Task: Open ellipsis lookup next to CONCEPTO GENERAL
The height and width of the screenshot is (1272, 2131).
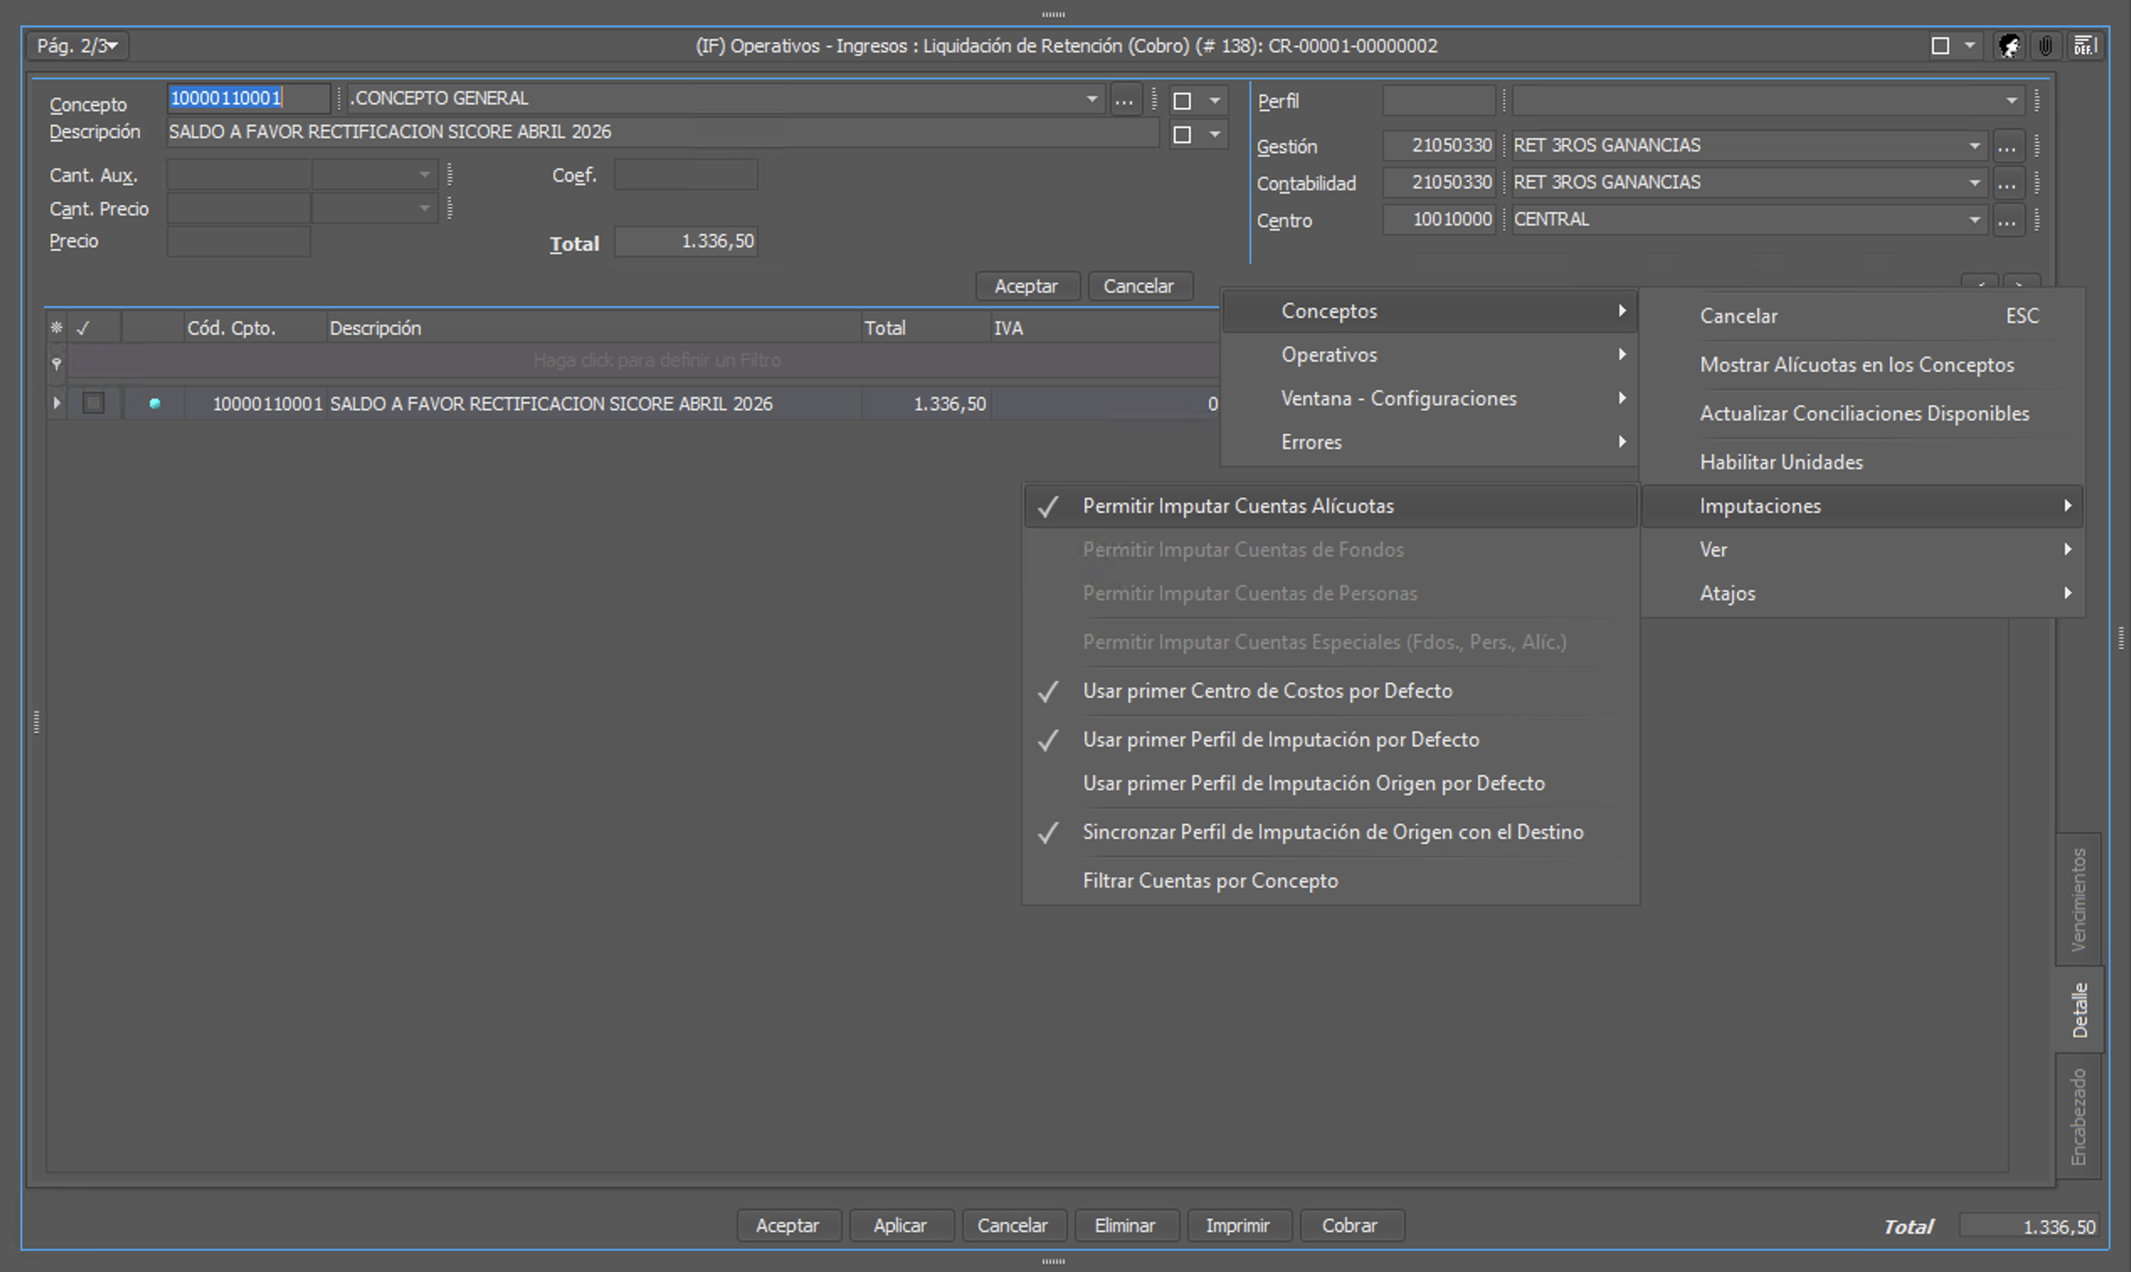Action: 1124,100
